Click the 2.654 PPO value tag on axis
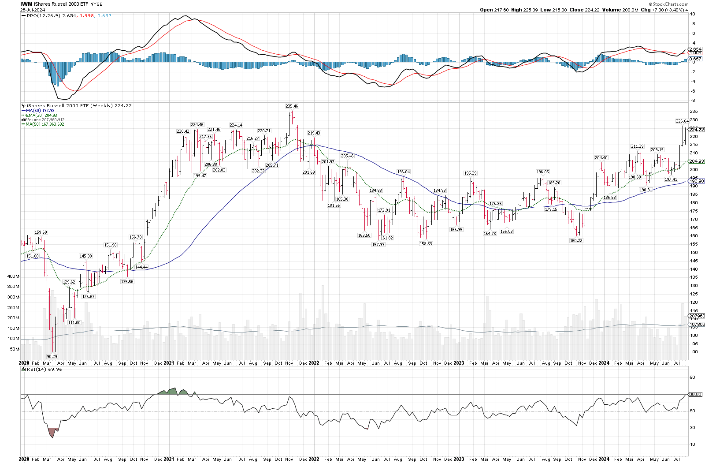Image resolution: width=705 pixels, height=463 pixels. tap(695, 49)
